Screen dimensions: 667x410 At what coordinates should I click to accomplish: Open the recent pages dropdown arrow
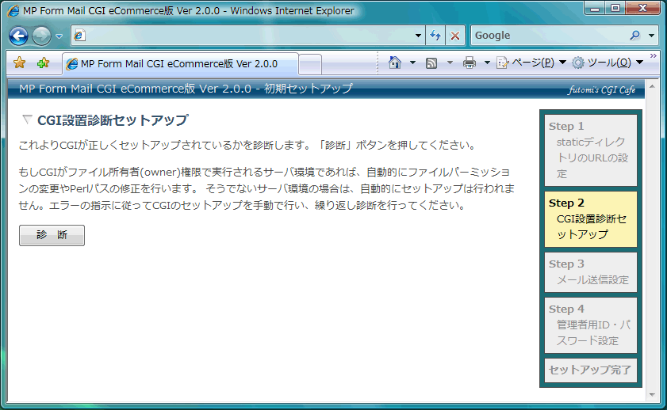pos(59,36)
